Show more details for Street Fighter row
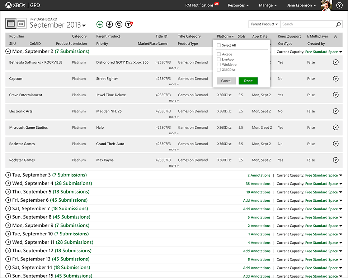348x278 pixels. 174,84
